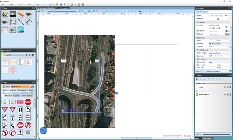Place the STOP sign from Signs palette
The height and width of the screenshot is (140, 233).
click(x=28, y=102)
